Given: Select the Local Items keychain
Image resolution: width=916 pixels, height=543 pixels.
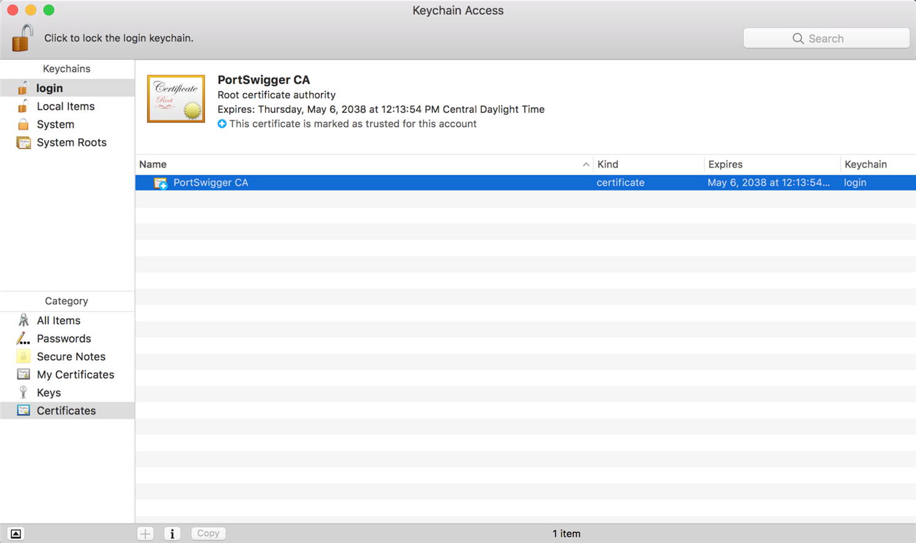Looking at the screenshot, I should [x=65, y=106].
